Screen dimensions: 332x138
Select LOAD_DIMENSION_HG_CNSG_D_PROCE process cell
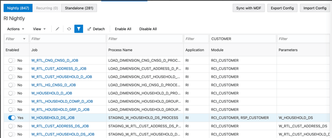click(x=145, y=85)
